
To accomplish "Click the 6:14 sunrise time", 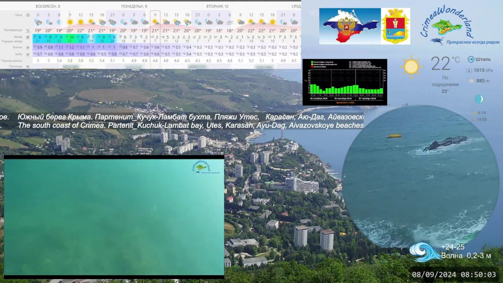I will tap(482, 113).
